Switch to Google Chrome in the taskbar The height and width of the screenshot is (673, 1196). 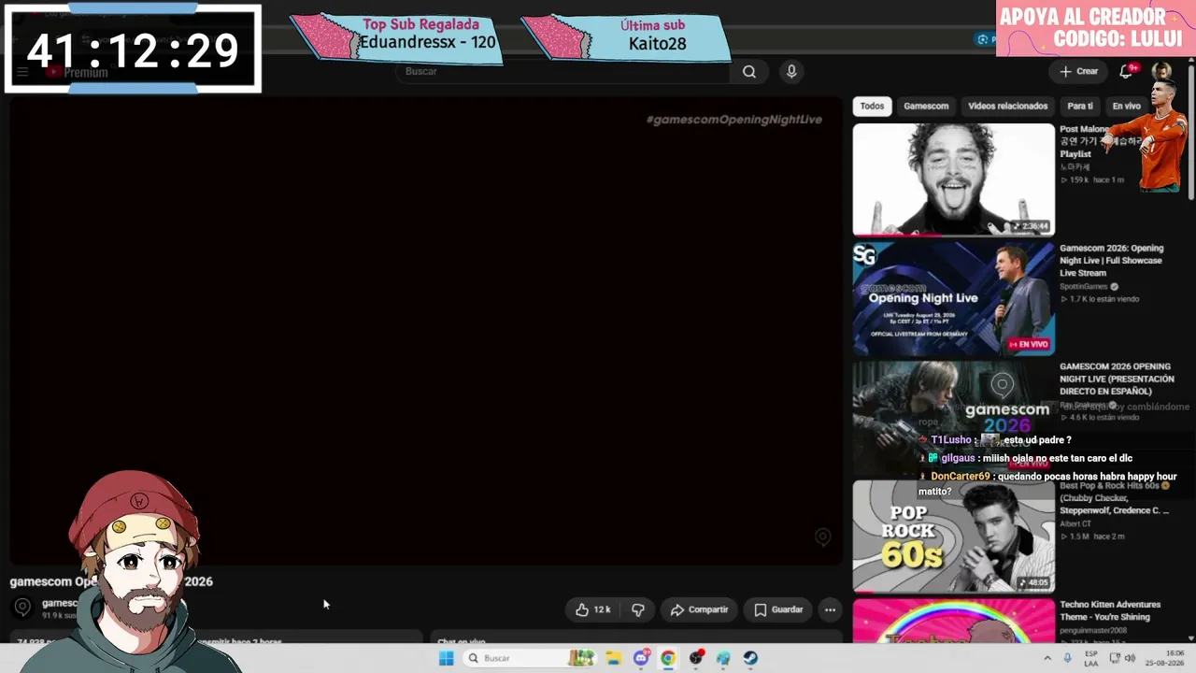pos(668,658)
